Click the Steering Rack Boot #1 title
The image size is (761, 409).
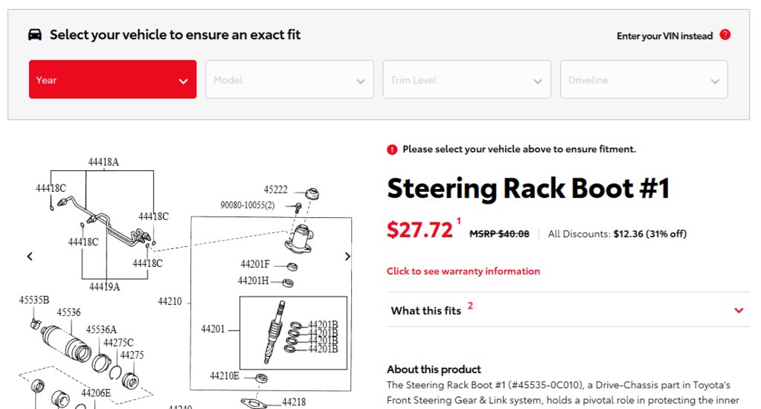click(x=528, y=188)
